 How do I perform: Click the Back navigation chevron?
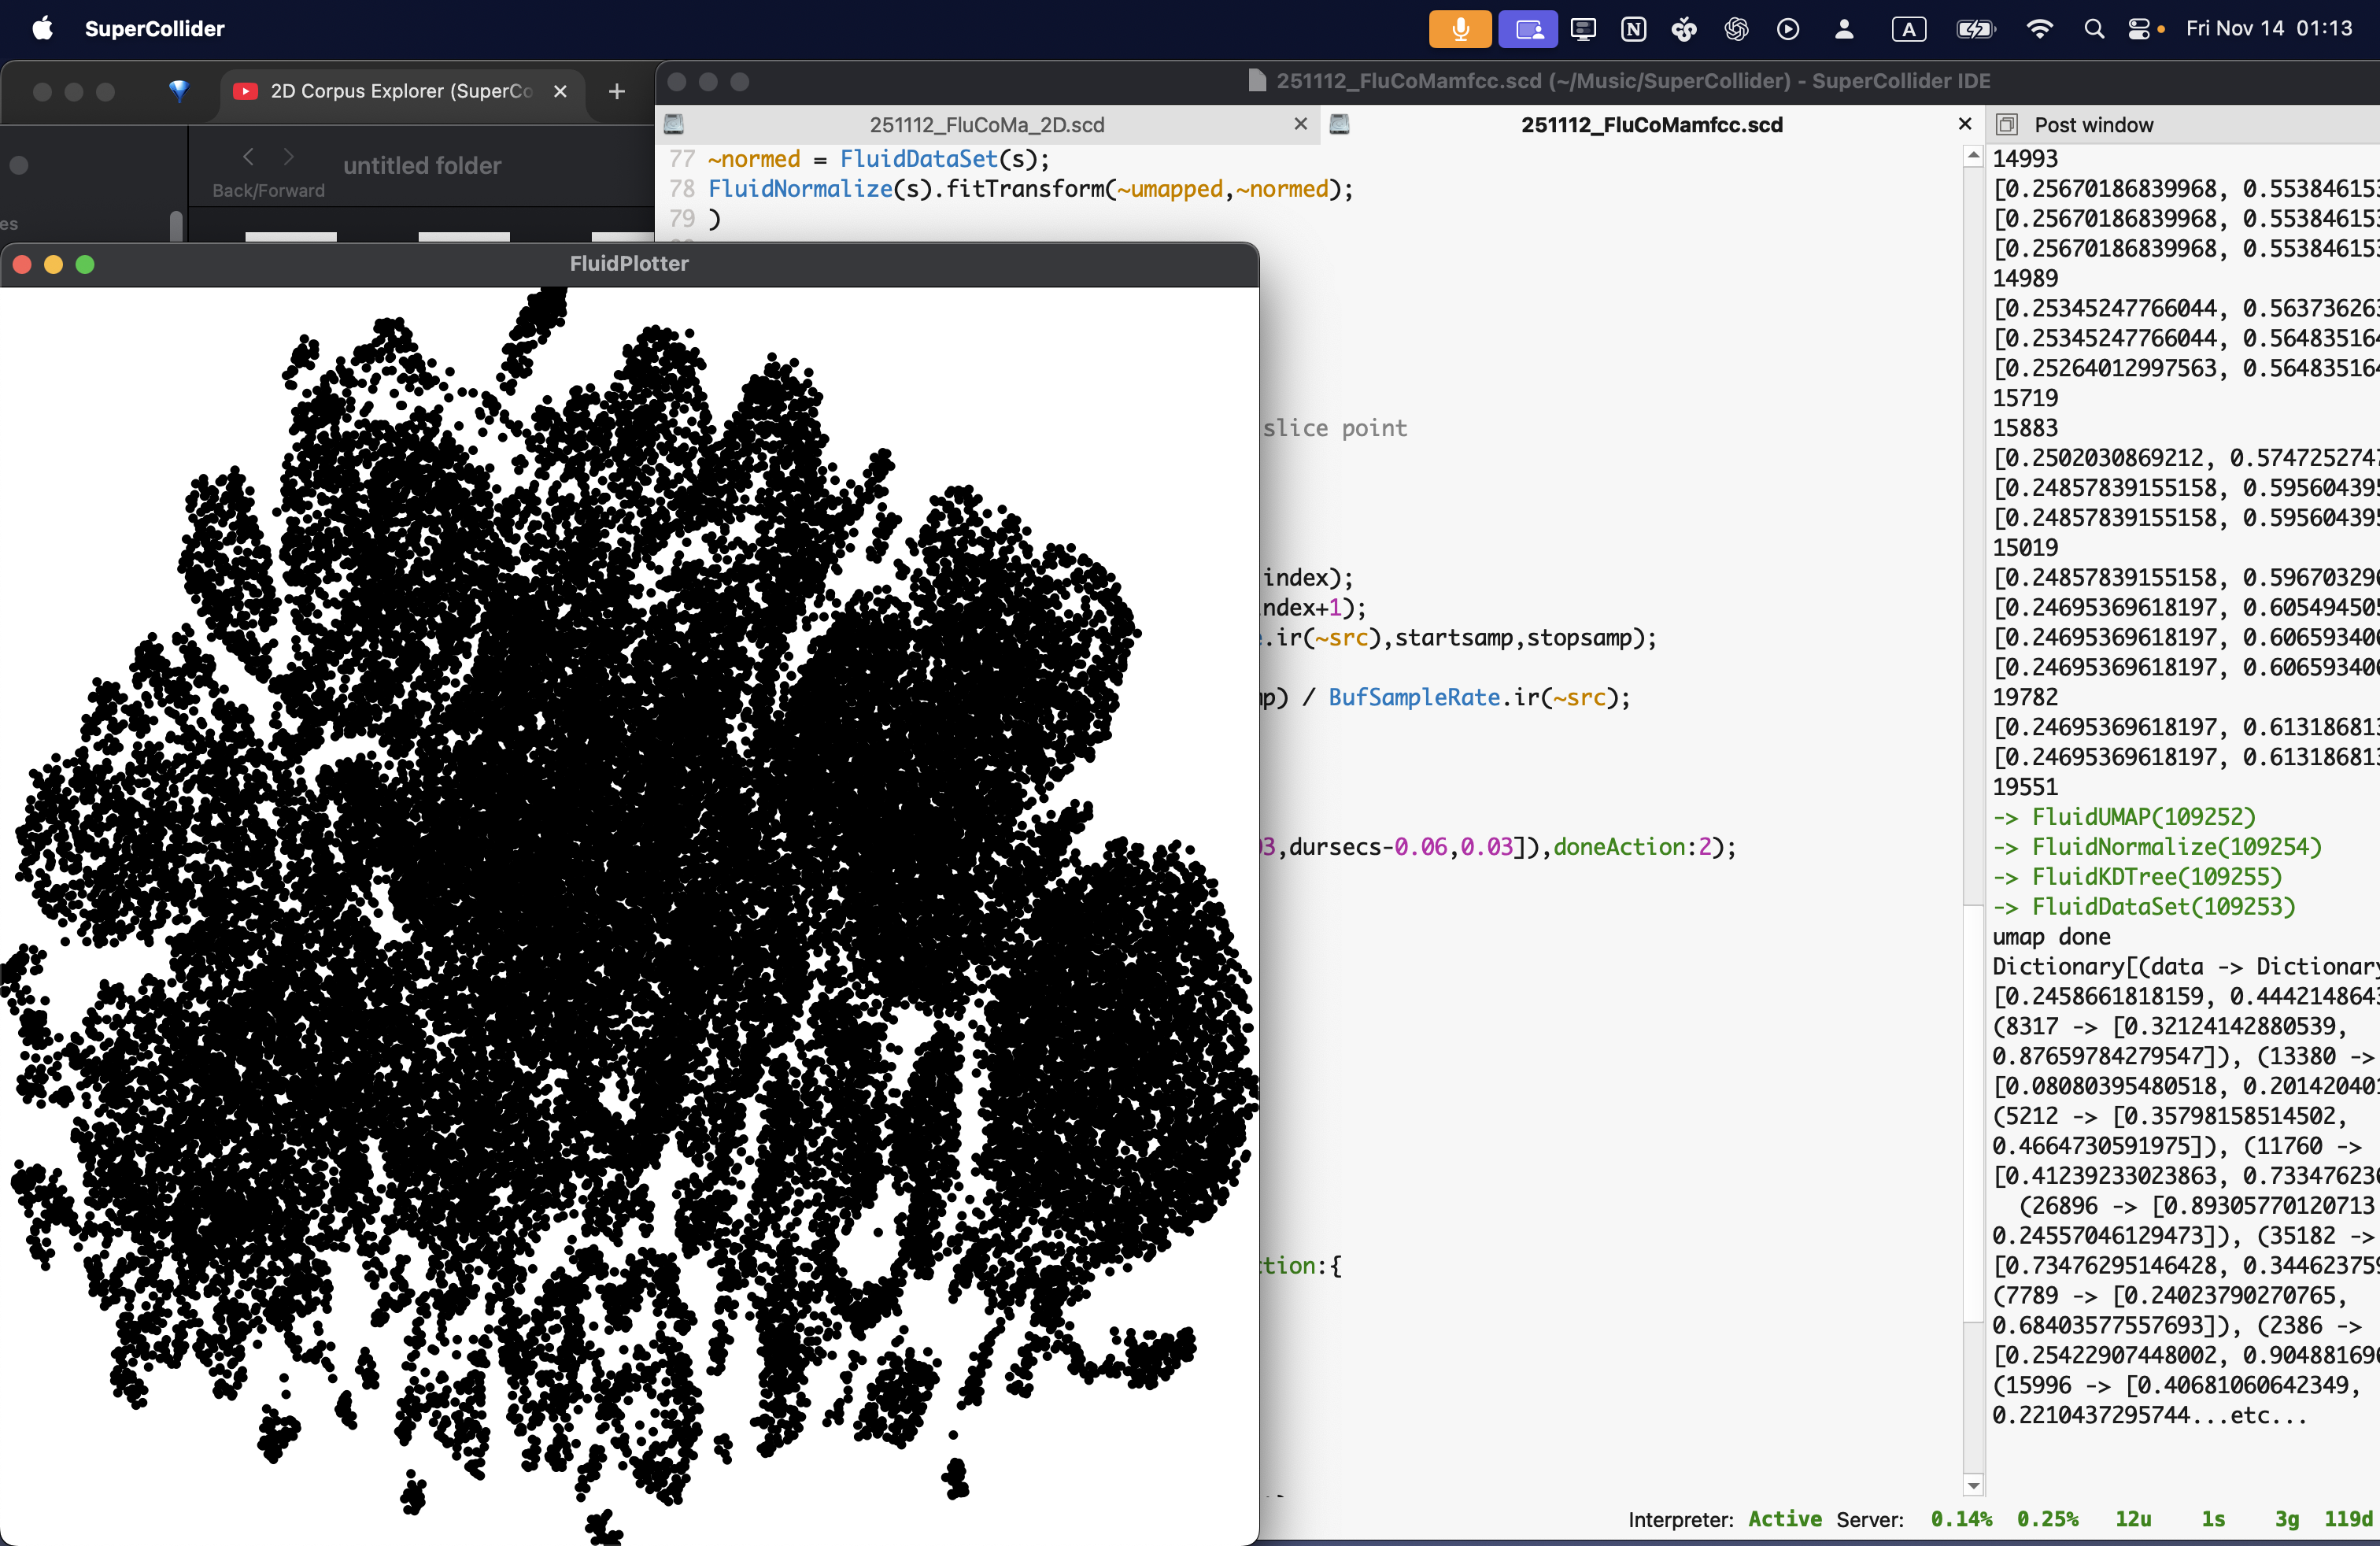248,156
